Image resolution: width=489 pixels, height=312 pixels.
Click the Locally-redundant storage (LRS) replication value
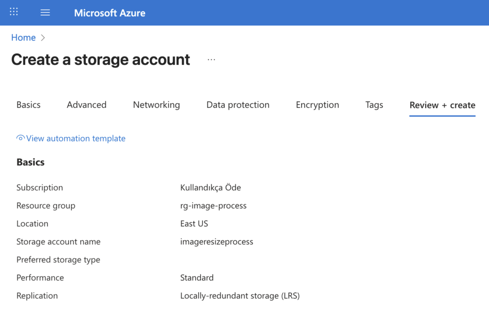point(240,296)
